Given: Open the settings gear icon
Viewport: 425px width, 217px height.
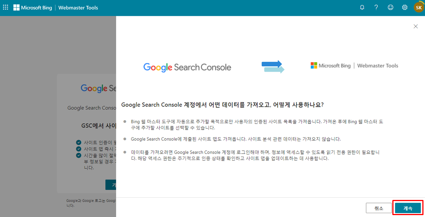Looking at the screenshot, I should tap(404, 7).
